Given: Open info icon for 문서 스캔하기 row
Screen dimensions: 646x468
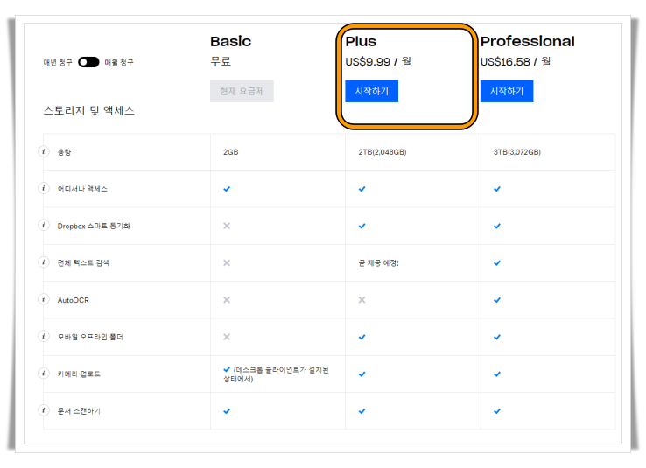Looking at the screenshot, I should pos(44,410).
